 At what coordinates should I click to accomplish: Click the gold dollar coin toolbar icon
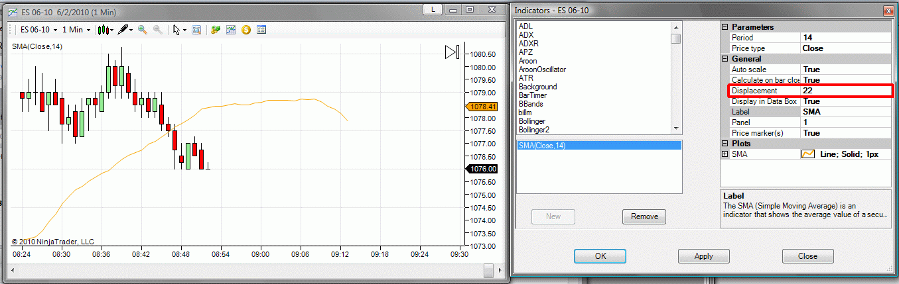(x=246, y=30)
